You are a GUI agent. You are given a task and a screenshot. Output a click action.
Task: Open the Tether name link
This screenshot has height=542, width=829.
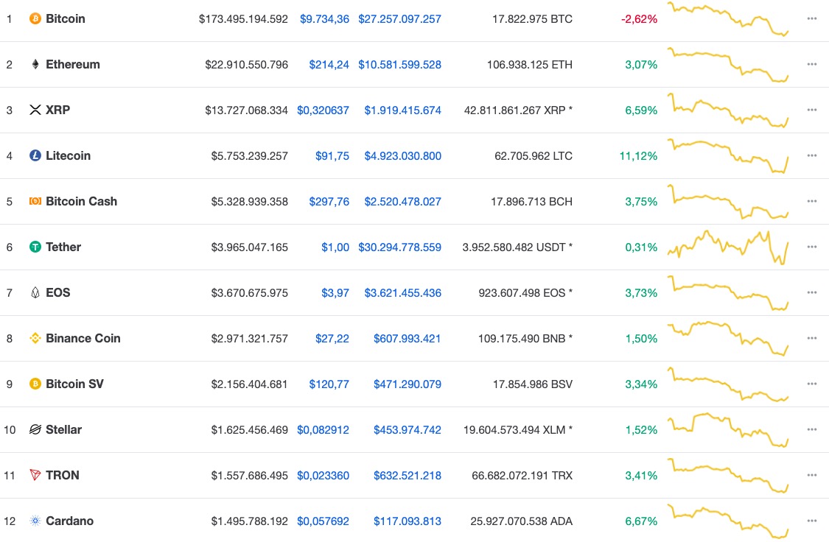[63, 247]
